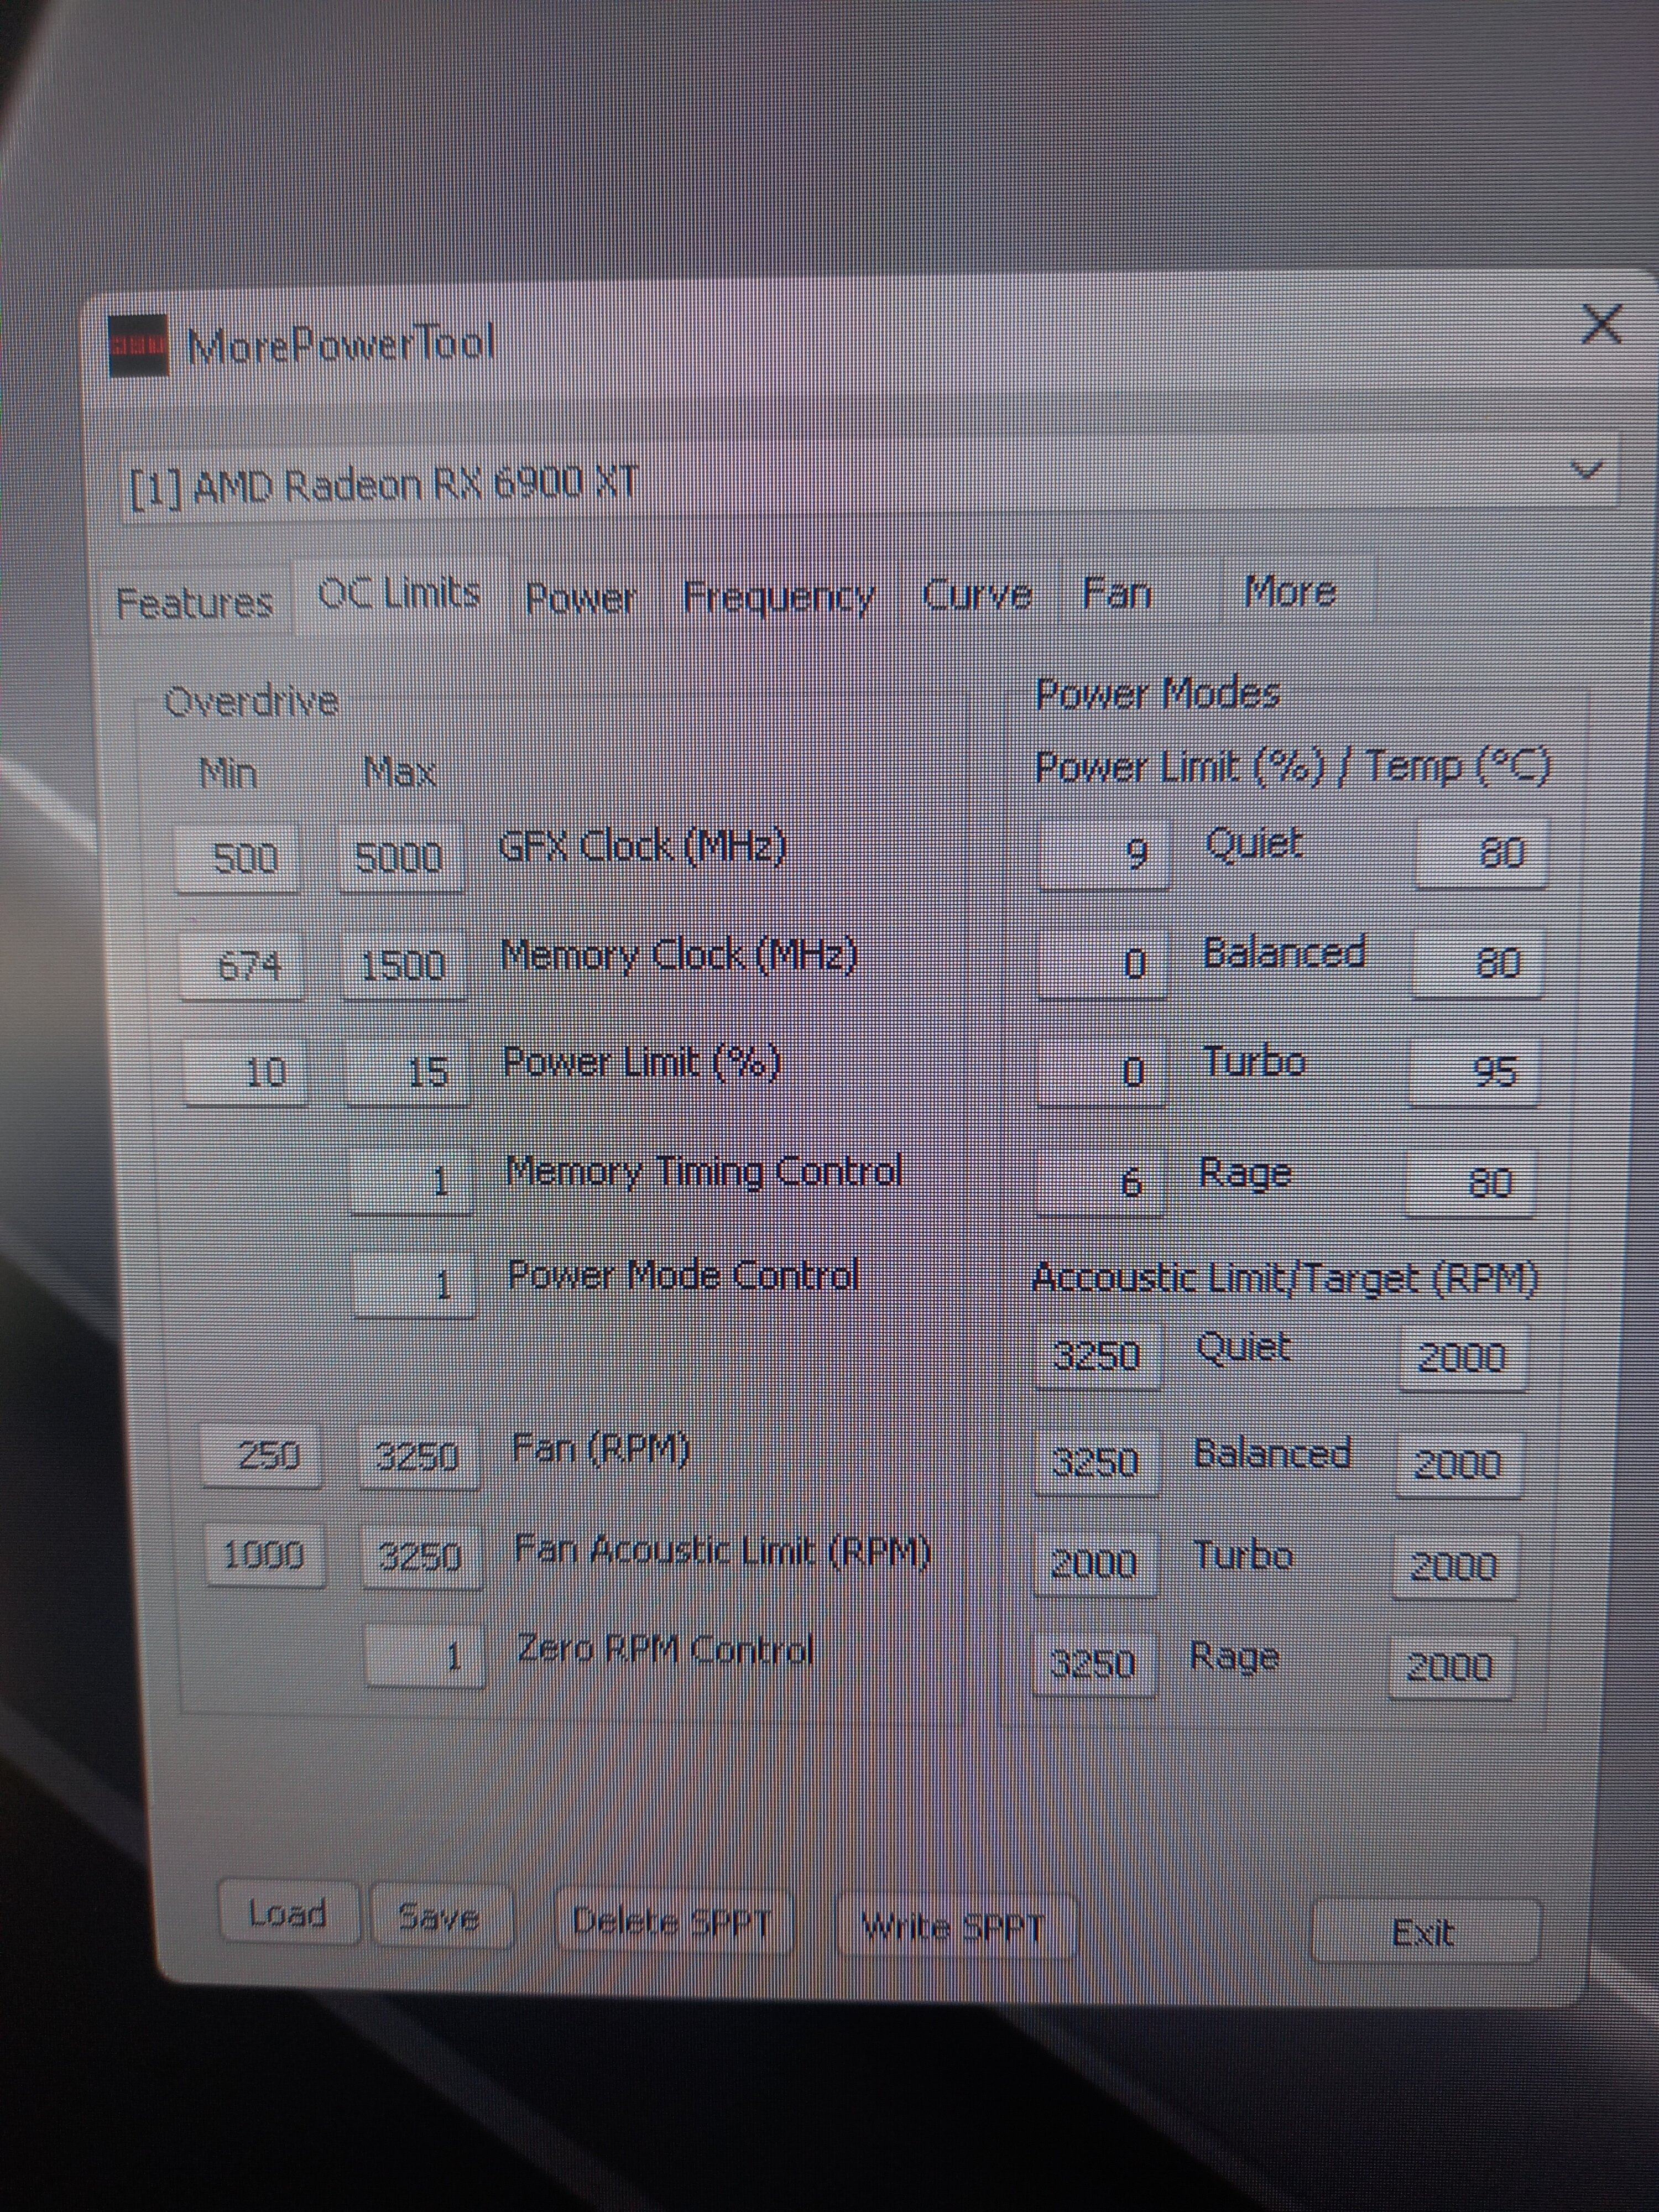
Task: Edit Quiet power limit percent field
Action: (1103, 853)
